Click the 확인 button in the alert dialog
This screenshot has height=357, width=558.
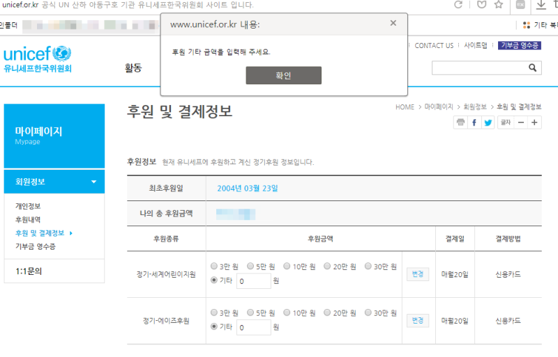(283, 75)
